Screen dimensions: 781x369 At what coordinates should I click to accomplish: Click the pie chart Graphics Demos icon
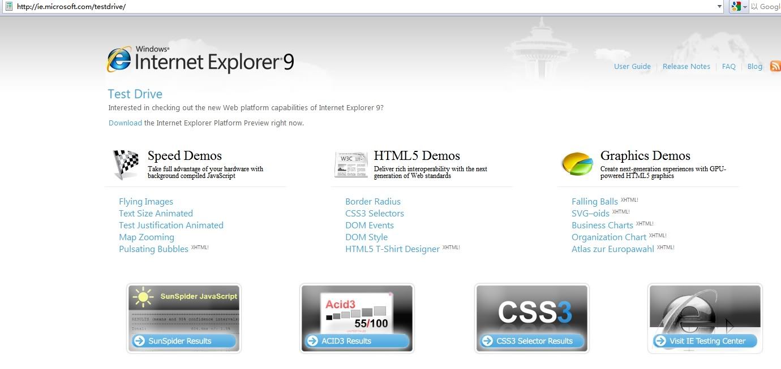[577, 164]
